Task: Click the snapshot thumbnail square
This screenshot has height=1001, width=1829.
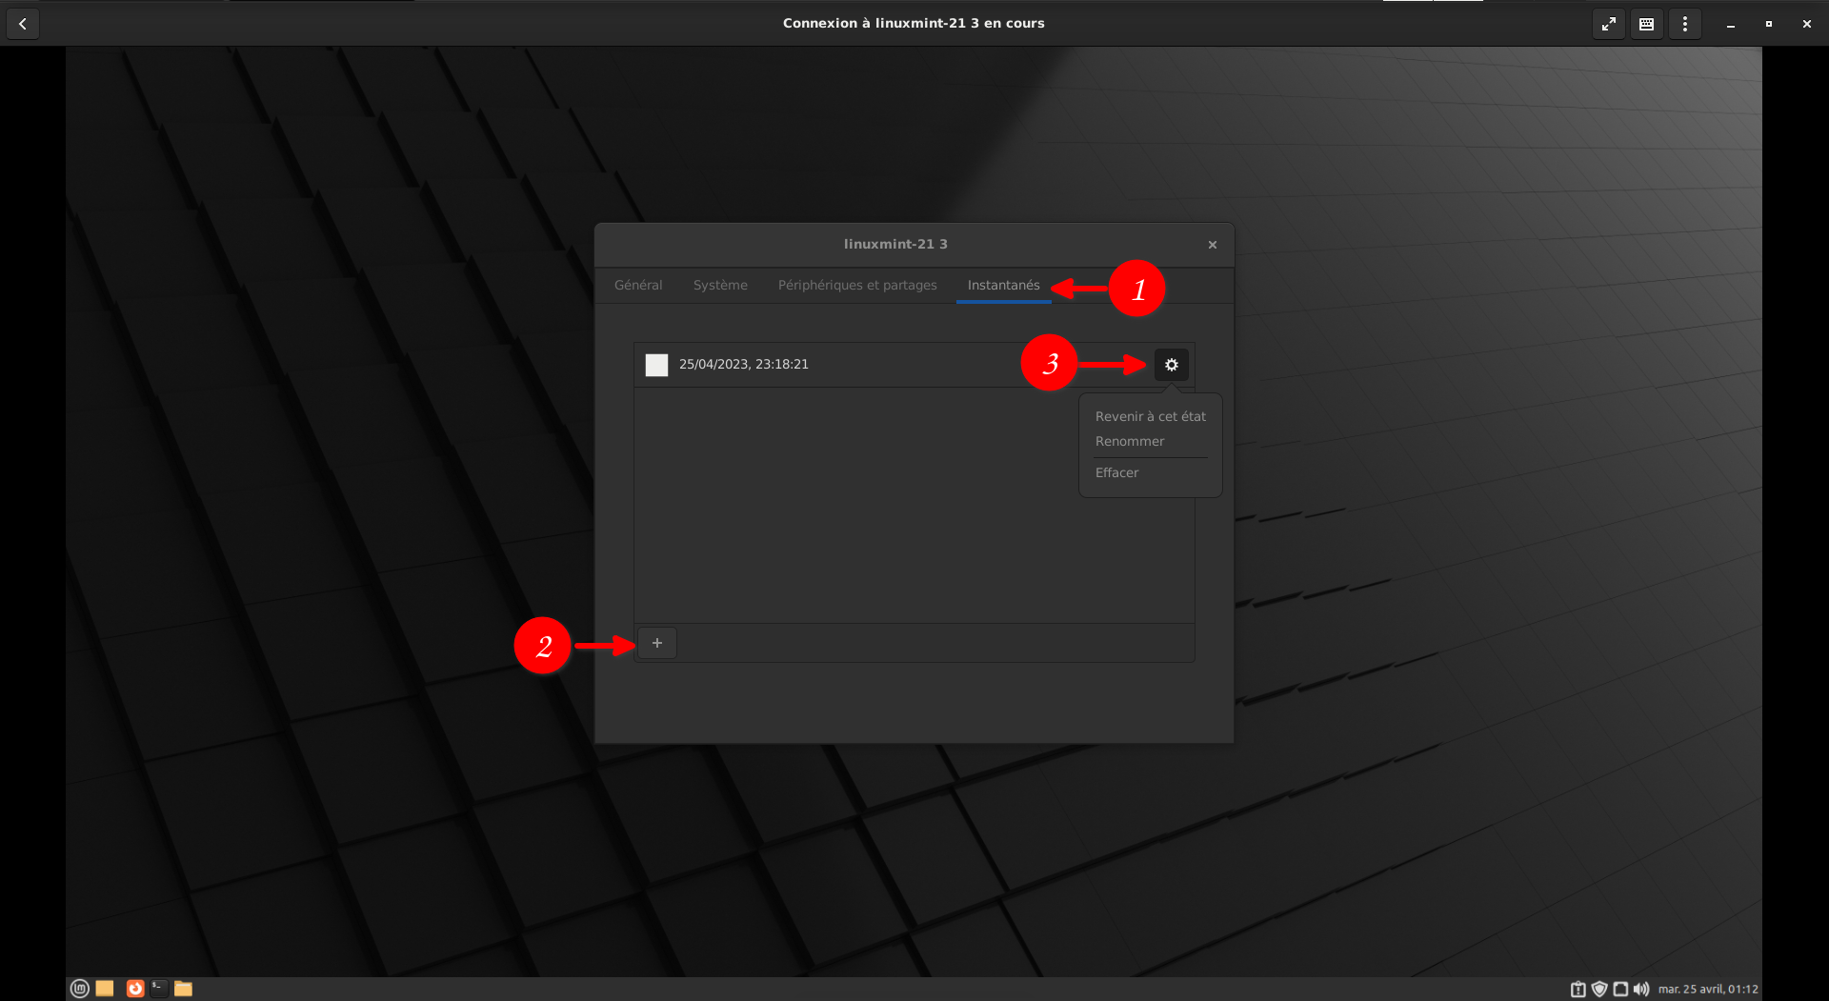Action: (x=656, y=365)
